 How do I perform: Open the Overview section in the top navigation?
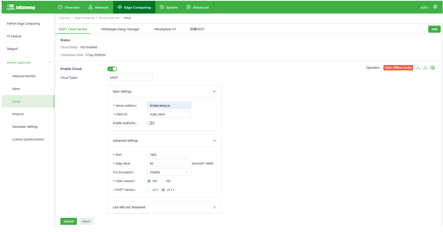point(69,7)
